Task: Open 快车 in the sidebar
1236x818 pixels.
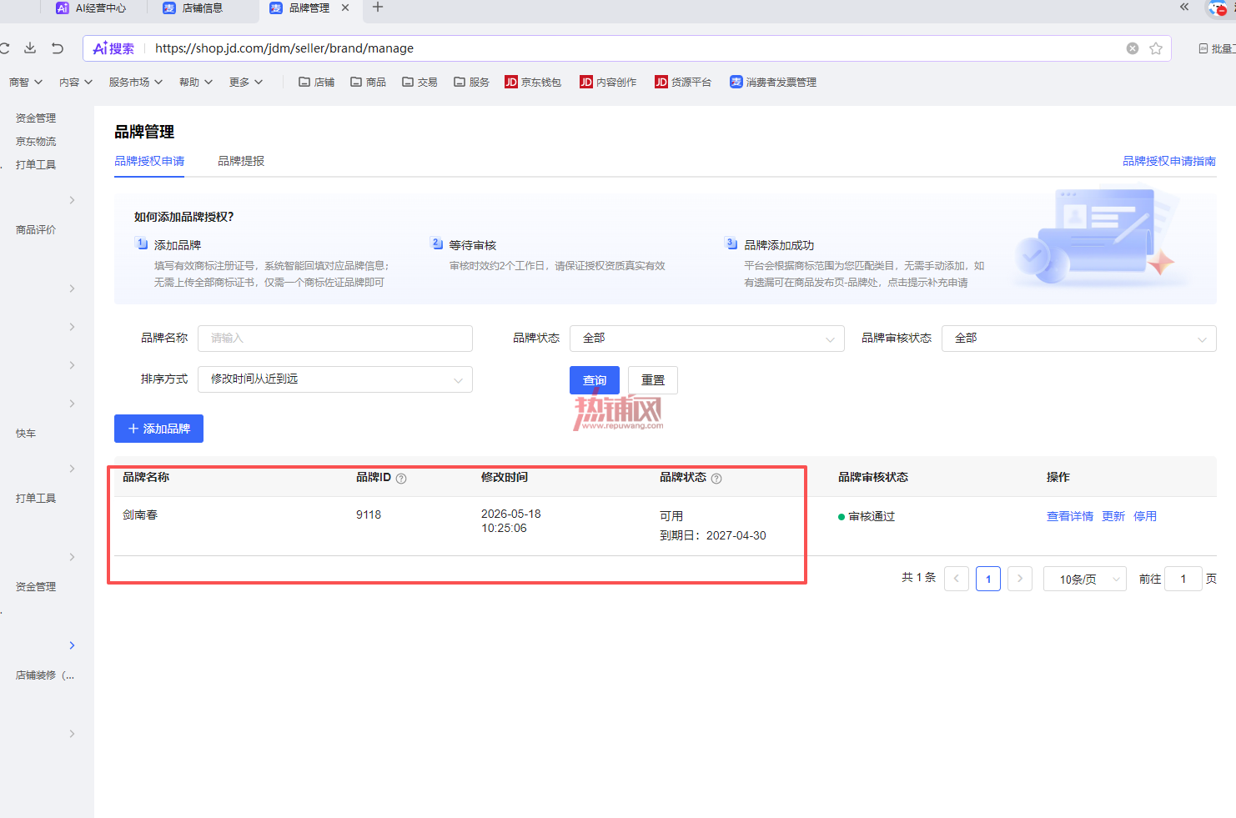Action: click(26, 434)
